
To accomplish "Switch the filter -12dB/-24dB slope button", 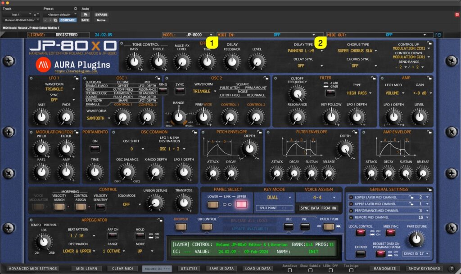I will (x=330, y=93).
